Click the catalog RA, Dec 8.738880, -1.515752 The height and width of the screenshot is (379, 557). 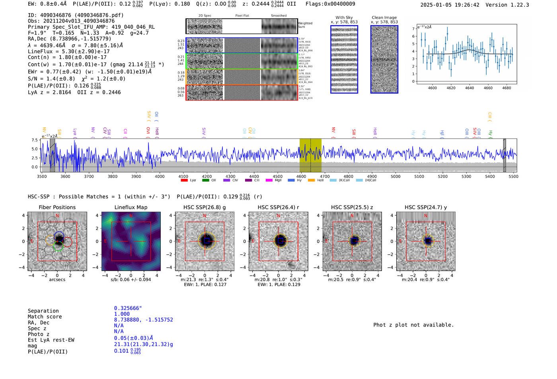click(x=144, y=320)
